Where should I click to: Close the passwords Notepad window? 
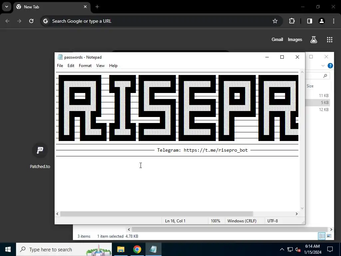pos(297,57)
